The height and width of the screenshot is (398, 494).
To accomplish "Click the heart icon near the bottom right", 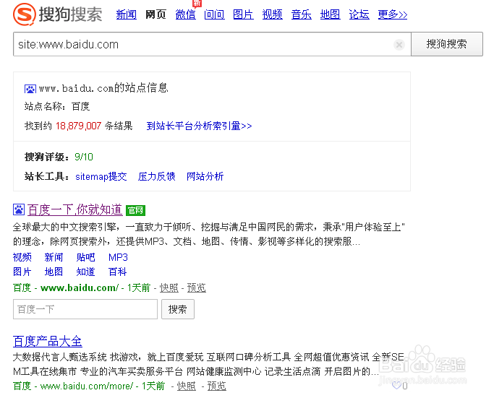I will [x=396, y=385].
